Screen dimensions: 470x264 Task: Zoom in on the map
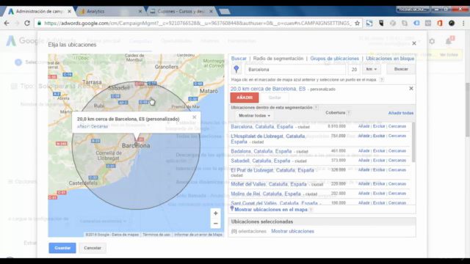[215, 213]
